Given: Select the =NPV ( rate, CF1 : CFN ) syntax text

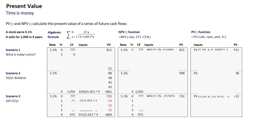Looking at the screenshot, I should point(134,37).
